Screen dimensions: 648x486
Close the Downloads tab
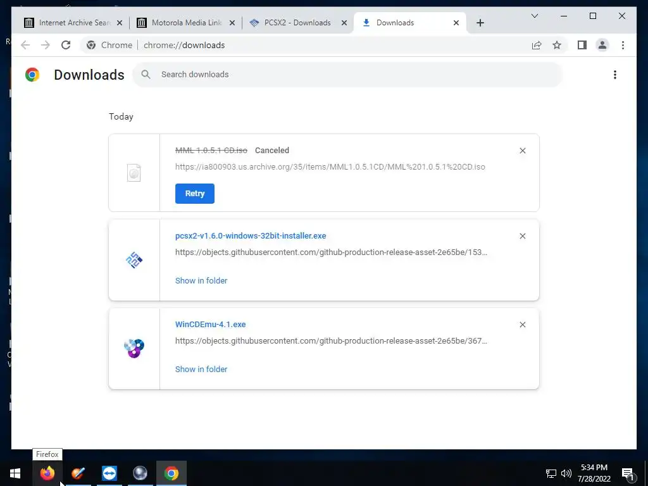[456, 23]
